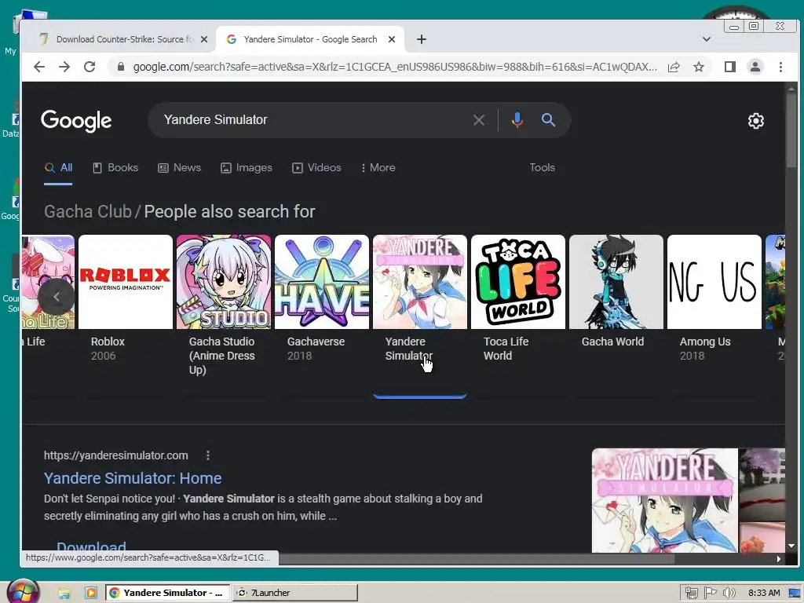804x603 pixels.
Task: Open Google quick settings gear
Action: point(756,121)
